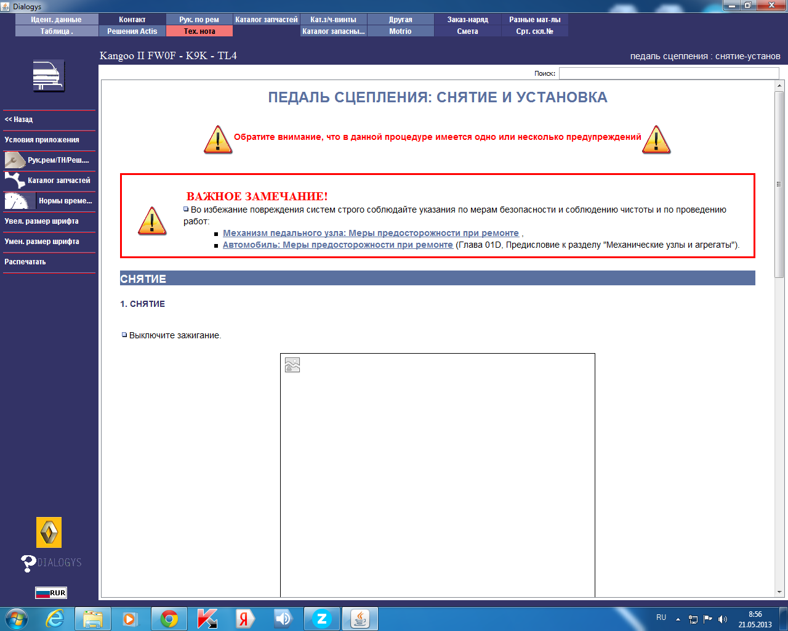Click the RU language indicator in tray
788x631 pixels.
point(661,617)
